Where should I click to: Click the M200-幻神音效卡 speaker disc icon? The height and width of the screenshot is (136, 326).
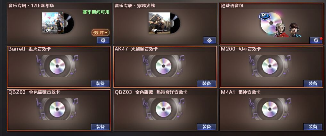point(270,66)
